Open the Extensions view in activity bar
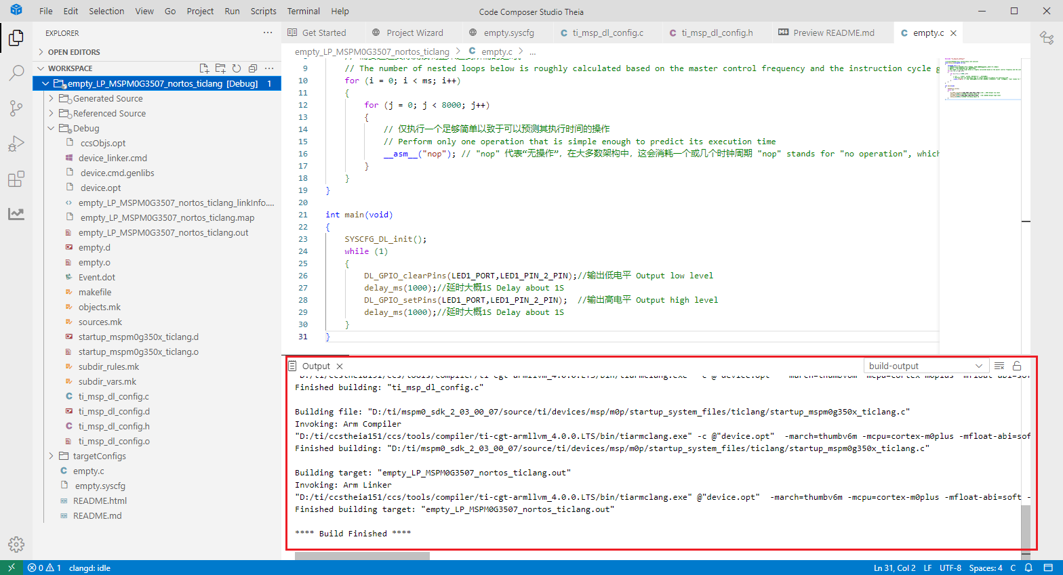Viewport: 1063px width, 575px height. coord(16,179)
